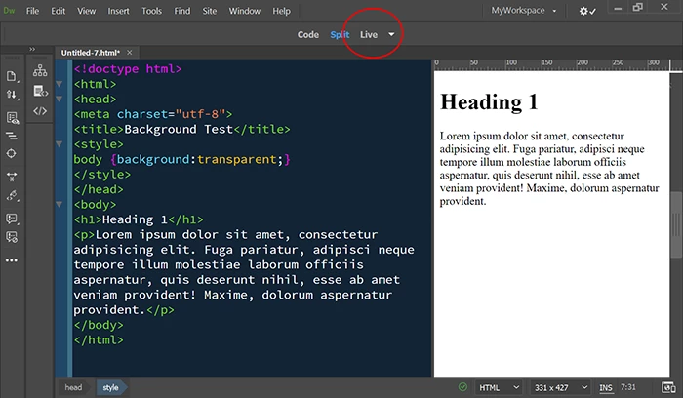Click the Open Documents file icon
683x398 pixels.
[x=12, y=76]
